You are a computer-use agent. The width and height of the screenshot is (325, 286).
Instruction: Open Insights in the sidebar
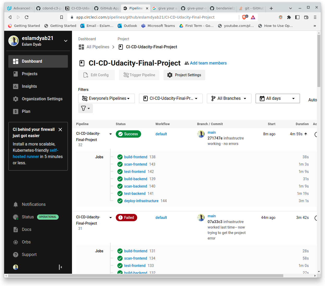38,86
